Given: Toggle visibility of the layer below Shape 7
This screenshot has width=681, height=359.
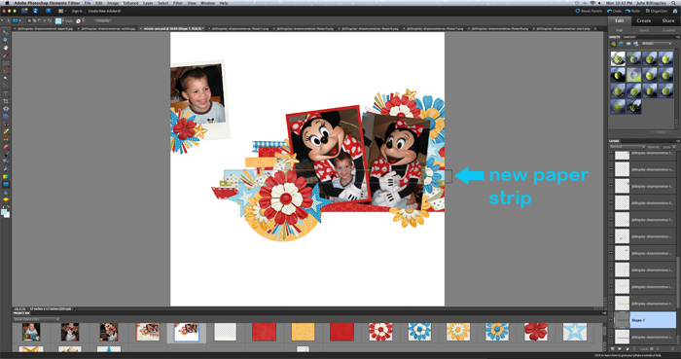Looking at the screenshot, I should coord(611,337).
